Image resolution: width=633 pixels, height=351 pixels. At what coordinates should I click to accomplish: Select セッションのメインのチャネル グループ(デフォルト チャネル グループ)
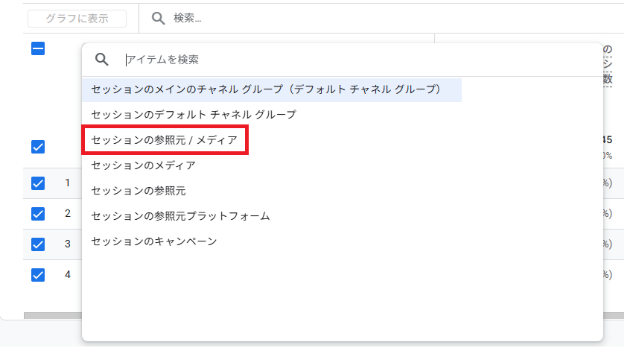coord(272,89)
